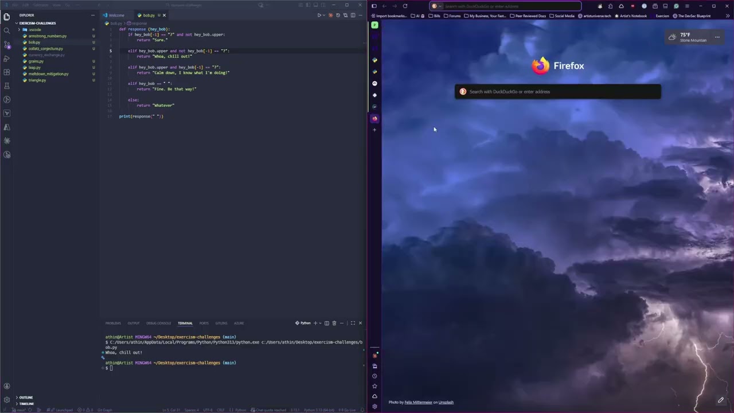This screenshot has width=734, height=413.
Task: Open Source Control view in VS Code
Action: [x=7, y=44]
